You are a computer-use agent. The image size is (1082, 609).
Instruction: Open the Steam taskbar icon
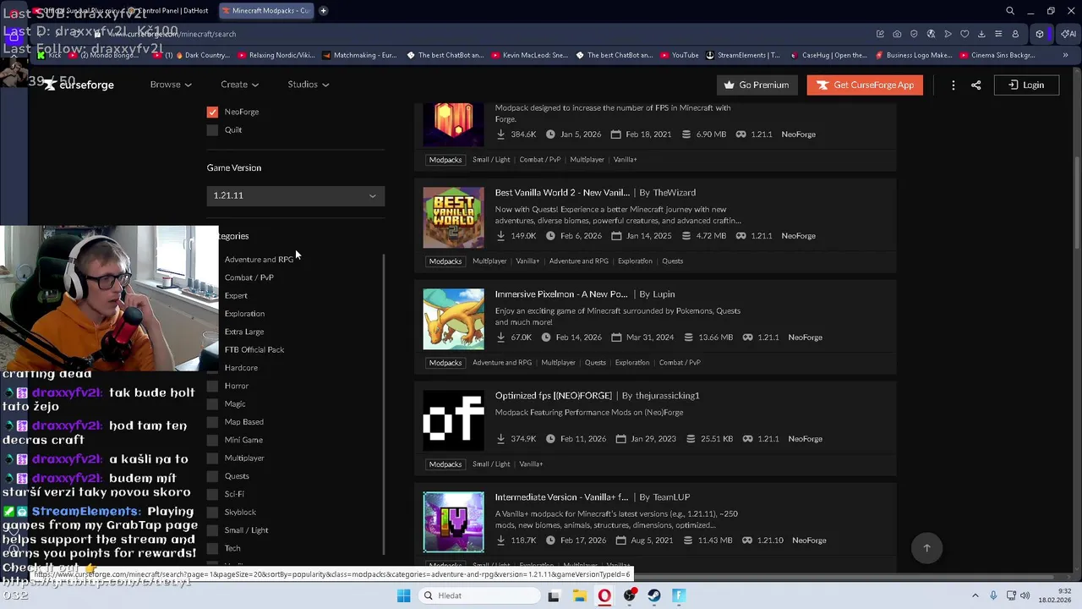tap(654, 595)
